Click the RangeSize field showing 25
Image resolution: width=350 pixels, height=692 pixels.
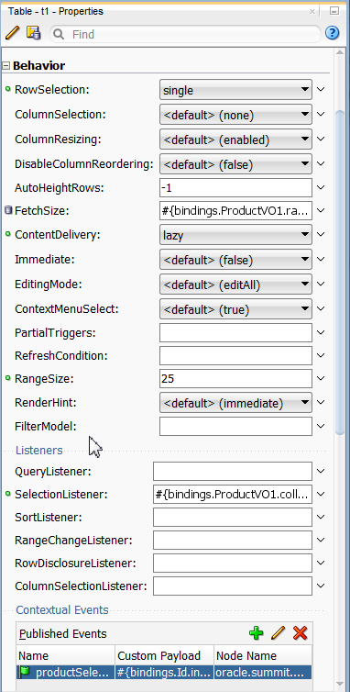235,378
